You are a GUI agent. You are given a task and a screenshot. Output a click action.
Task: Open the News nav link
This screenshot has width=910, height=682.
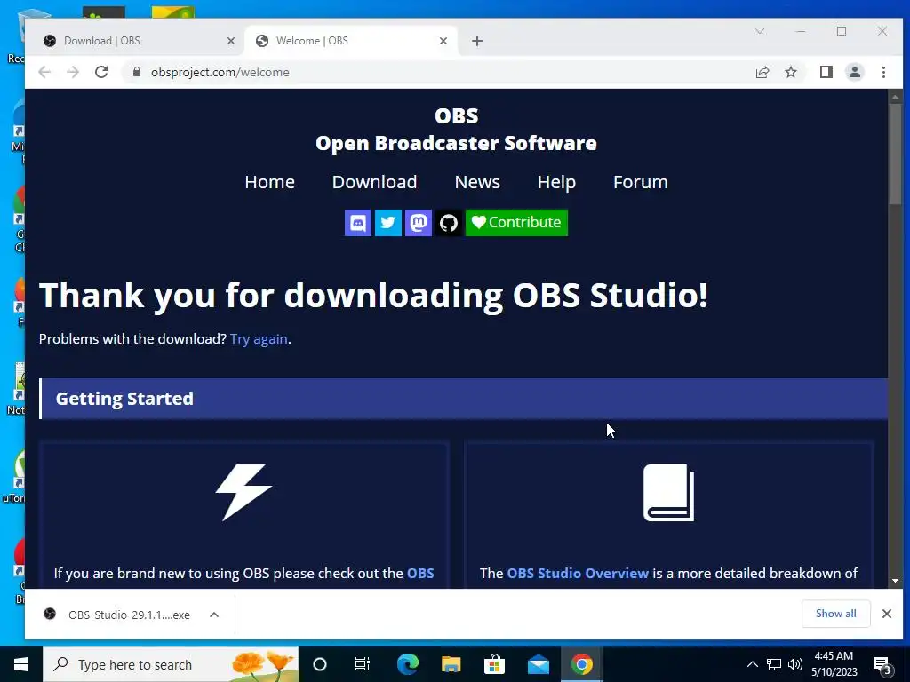click(x=477, y=182)
